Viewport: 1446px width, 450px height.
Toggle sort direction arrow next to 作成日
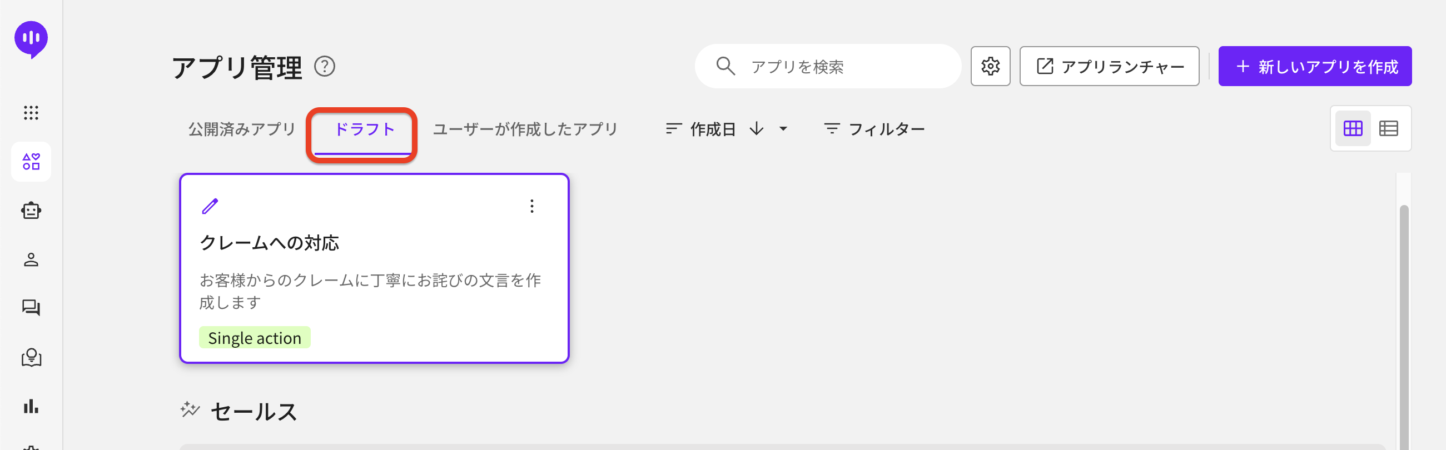click(757, 129)
